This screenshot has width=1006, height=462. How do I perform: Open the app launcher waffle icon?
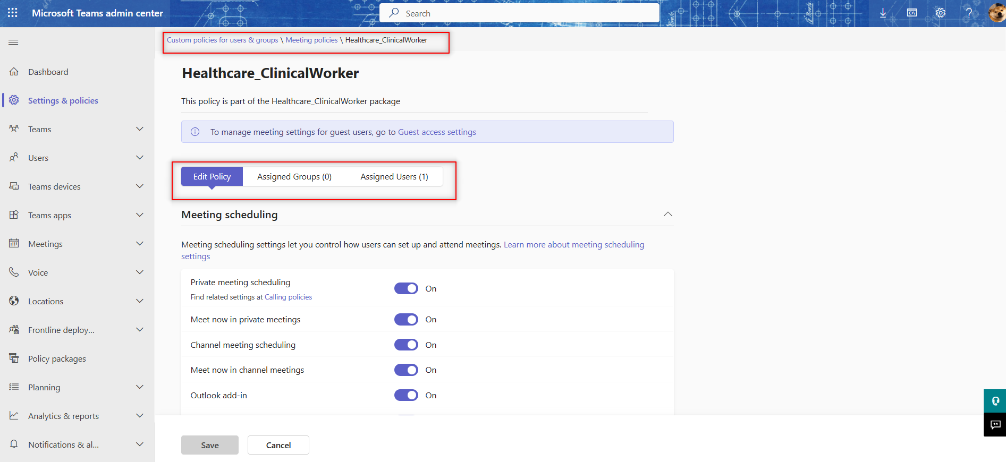point(13,13)
